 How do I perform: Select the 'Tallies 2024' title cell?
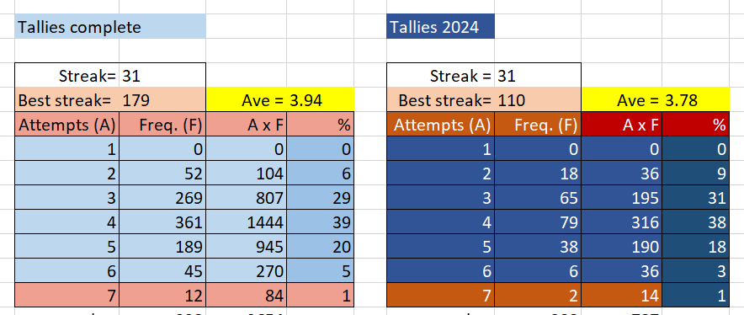tap(441, 27)
